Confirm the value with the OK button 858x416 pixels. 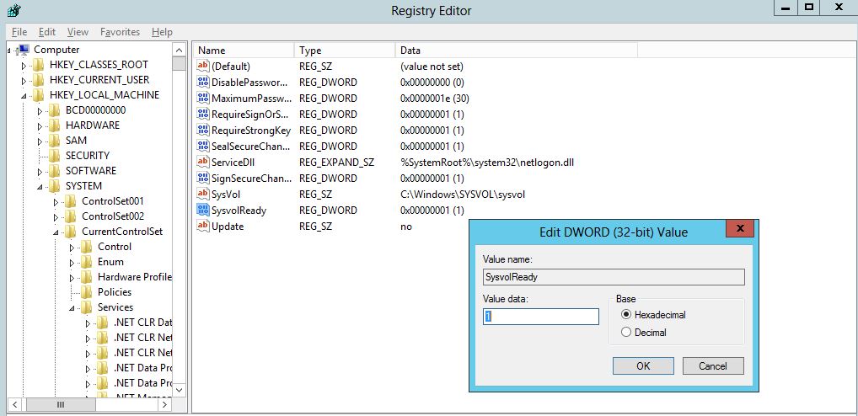643,365
